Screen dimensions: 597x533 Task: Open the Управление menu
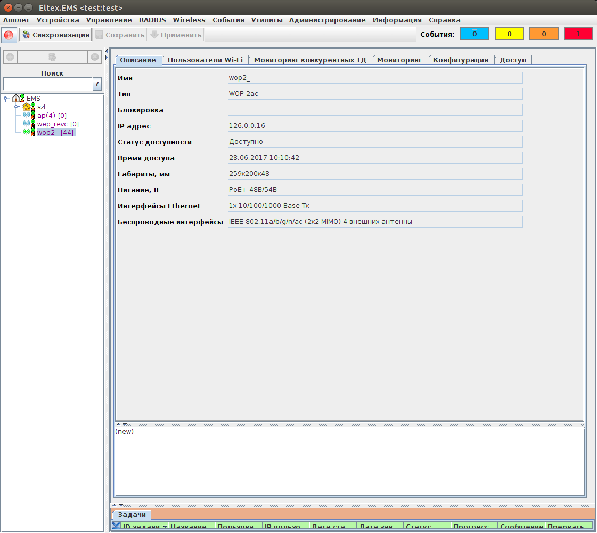coord(109,20)
